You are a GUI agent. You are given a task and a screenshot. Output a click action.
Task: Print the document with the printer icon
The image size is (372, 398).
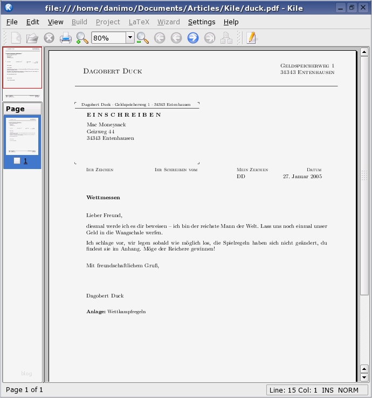coord(66,38)
